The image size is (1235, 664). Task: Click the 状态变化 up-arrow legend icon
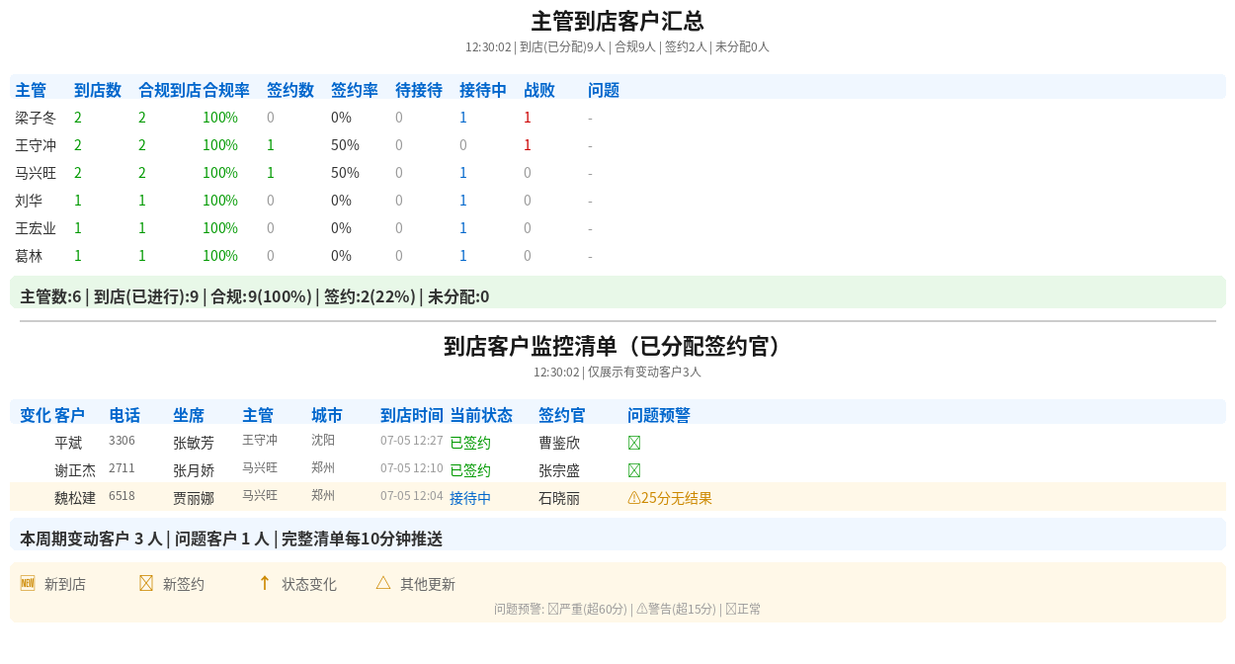point(265,583)
